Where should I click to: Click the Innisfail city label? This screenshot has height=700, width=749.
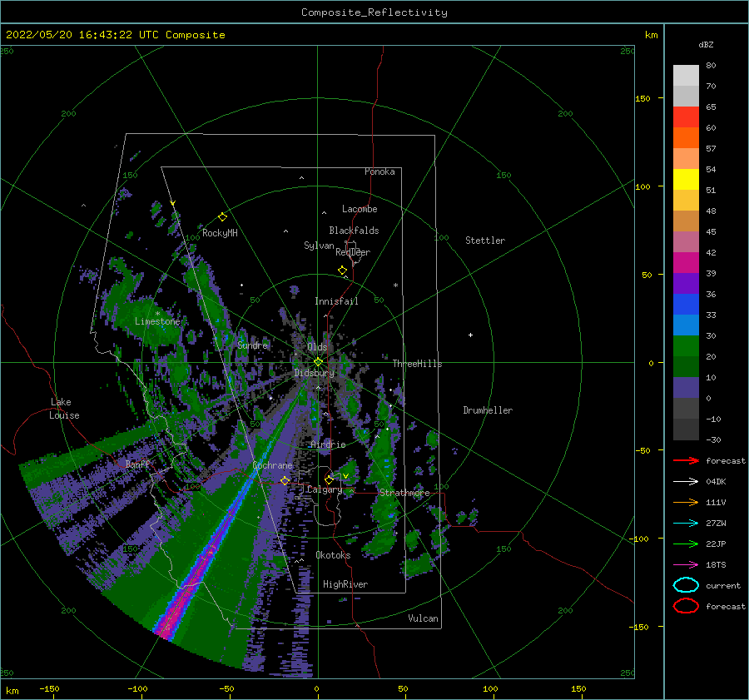click(336, 301)
